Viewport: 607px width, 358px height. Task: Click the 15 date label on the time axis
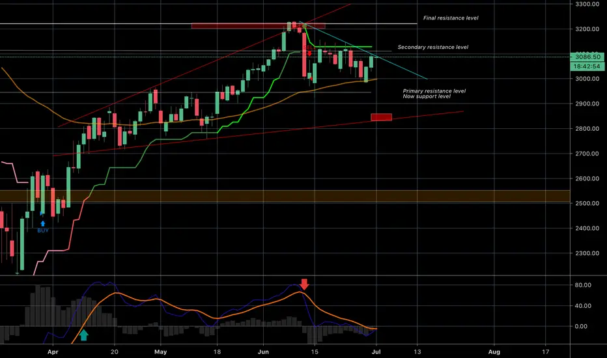[315, 351]
